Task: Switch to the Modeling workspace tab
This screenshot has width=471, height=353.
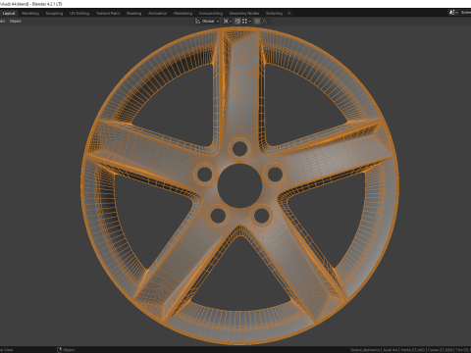Action: pyautogui.click(x=30, y=14)
